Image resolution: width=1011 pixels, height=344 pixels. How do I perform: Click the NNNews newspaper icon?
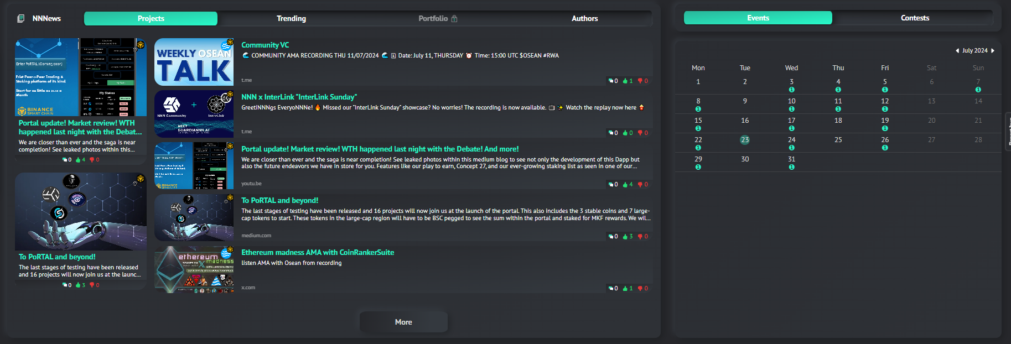[21, 18]
